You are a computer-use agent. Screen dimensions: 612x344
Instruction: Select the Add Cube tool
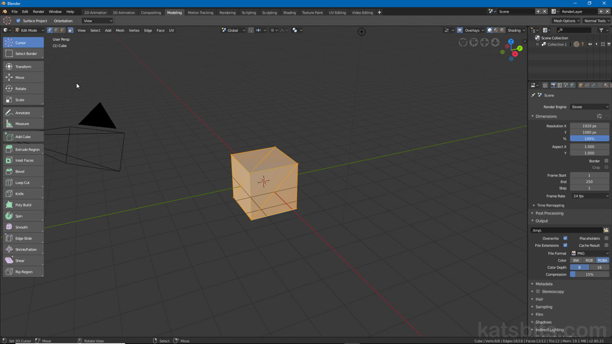pyautogui.click(x=23, y=137)
